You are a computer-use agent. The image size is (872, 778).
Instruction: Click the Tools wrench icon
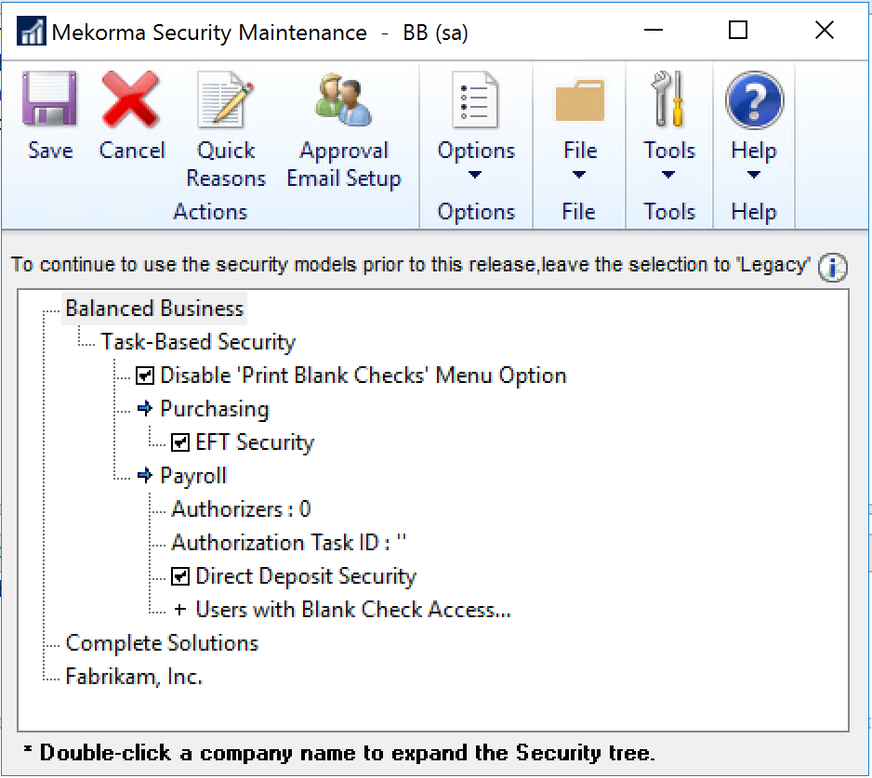point(668,100)
